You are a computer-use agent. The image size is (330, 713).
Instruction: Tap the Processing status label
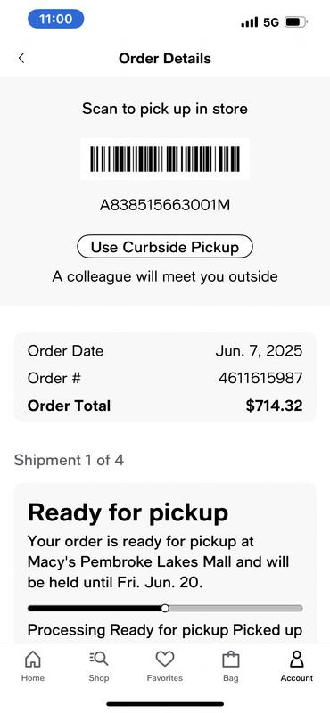click(x=67, y=630)
